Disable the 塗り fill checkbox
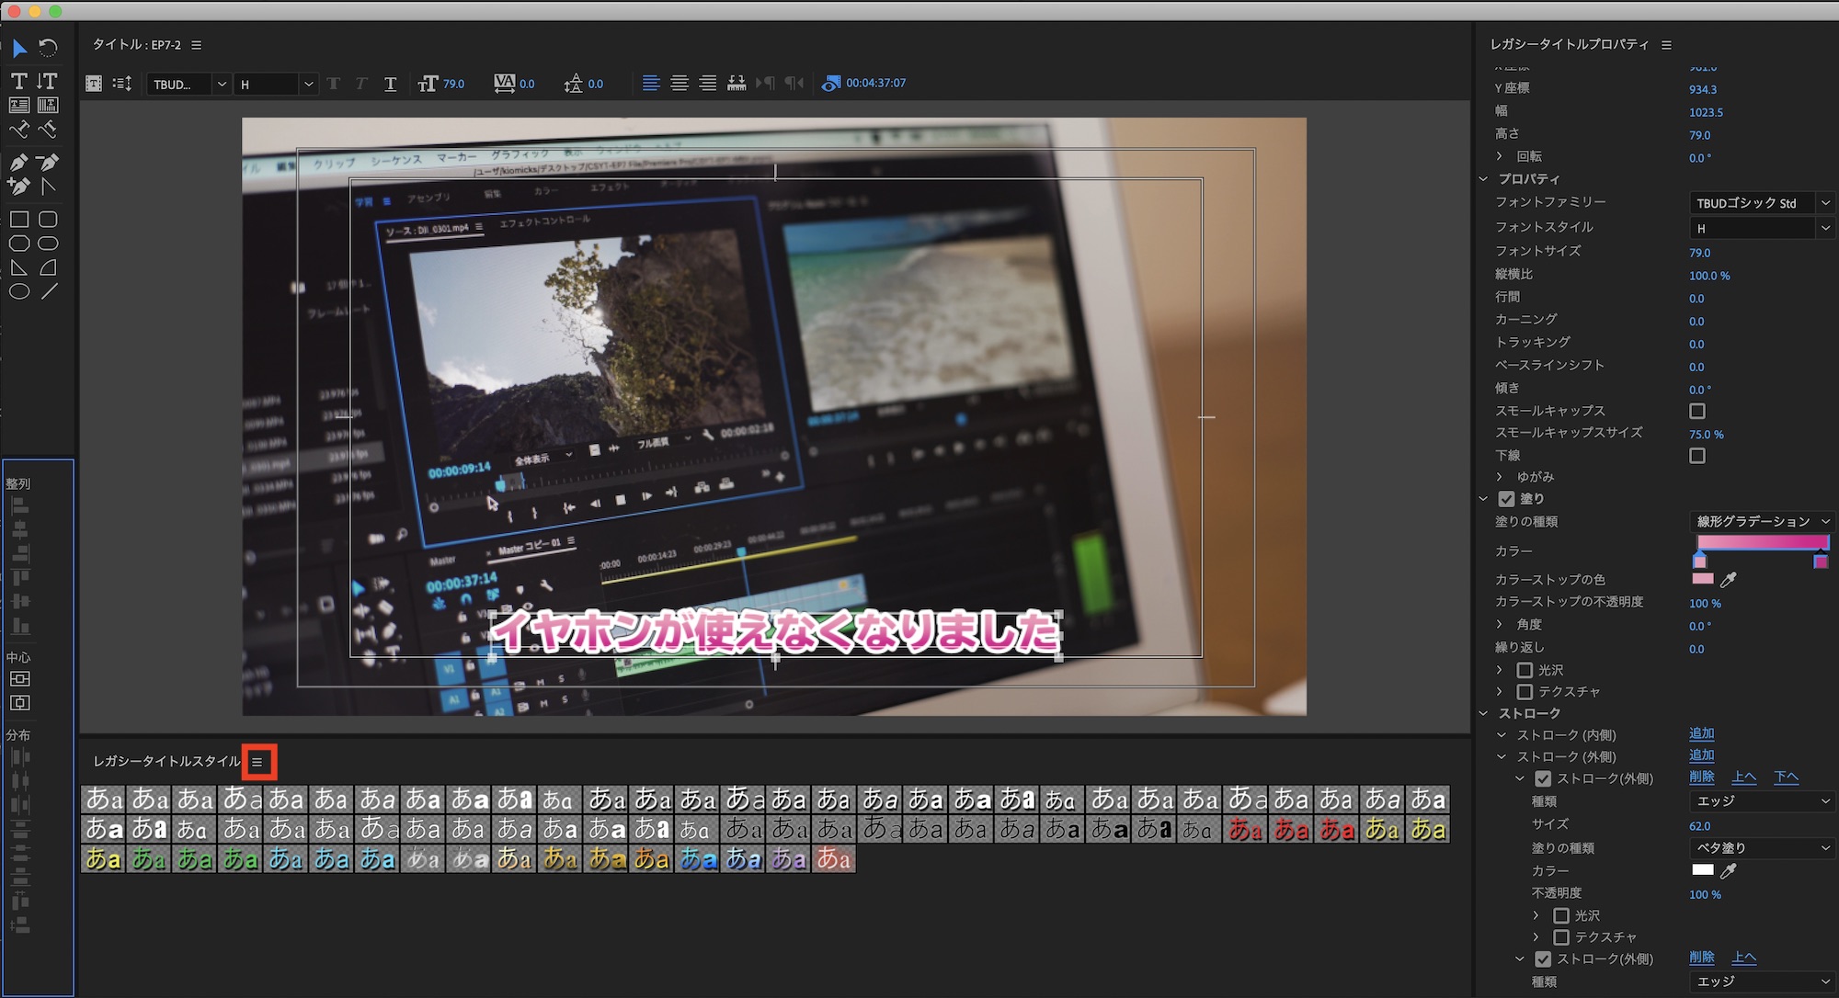This screenshot has height=998, width=1839. (1506, 499)
